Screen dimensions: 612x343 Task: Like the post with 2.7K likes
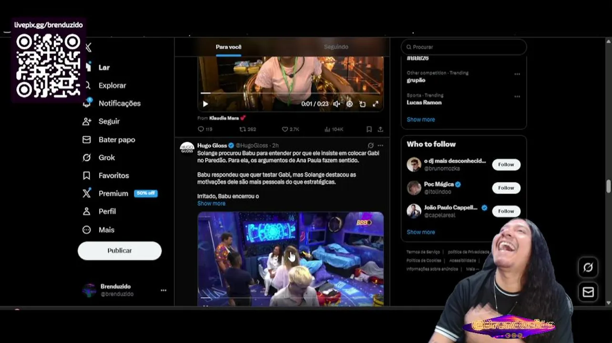tap(285, 129)
